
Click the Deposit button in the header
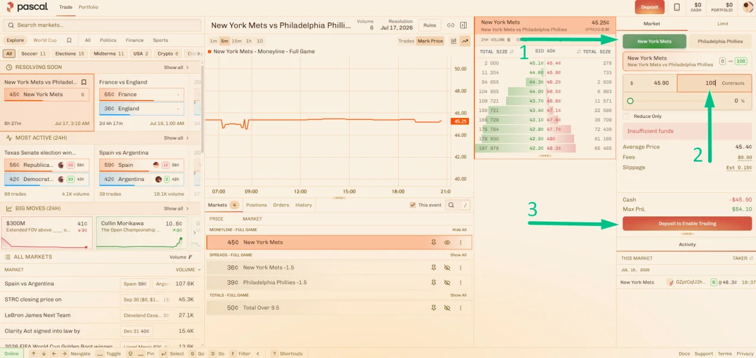649,7
